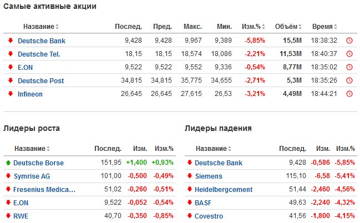Click red down arrow beside Infineon
The width and height of the screenshot is (360, 223).
pyautogui.click(x=11, y=94)
